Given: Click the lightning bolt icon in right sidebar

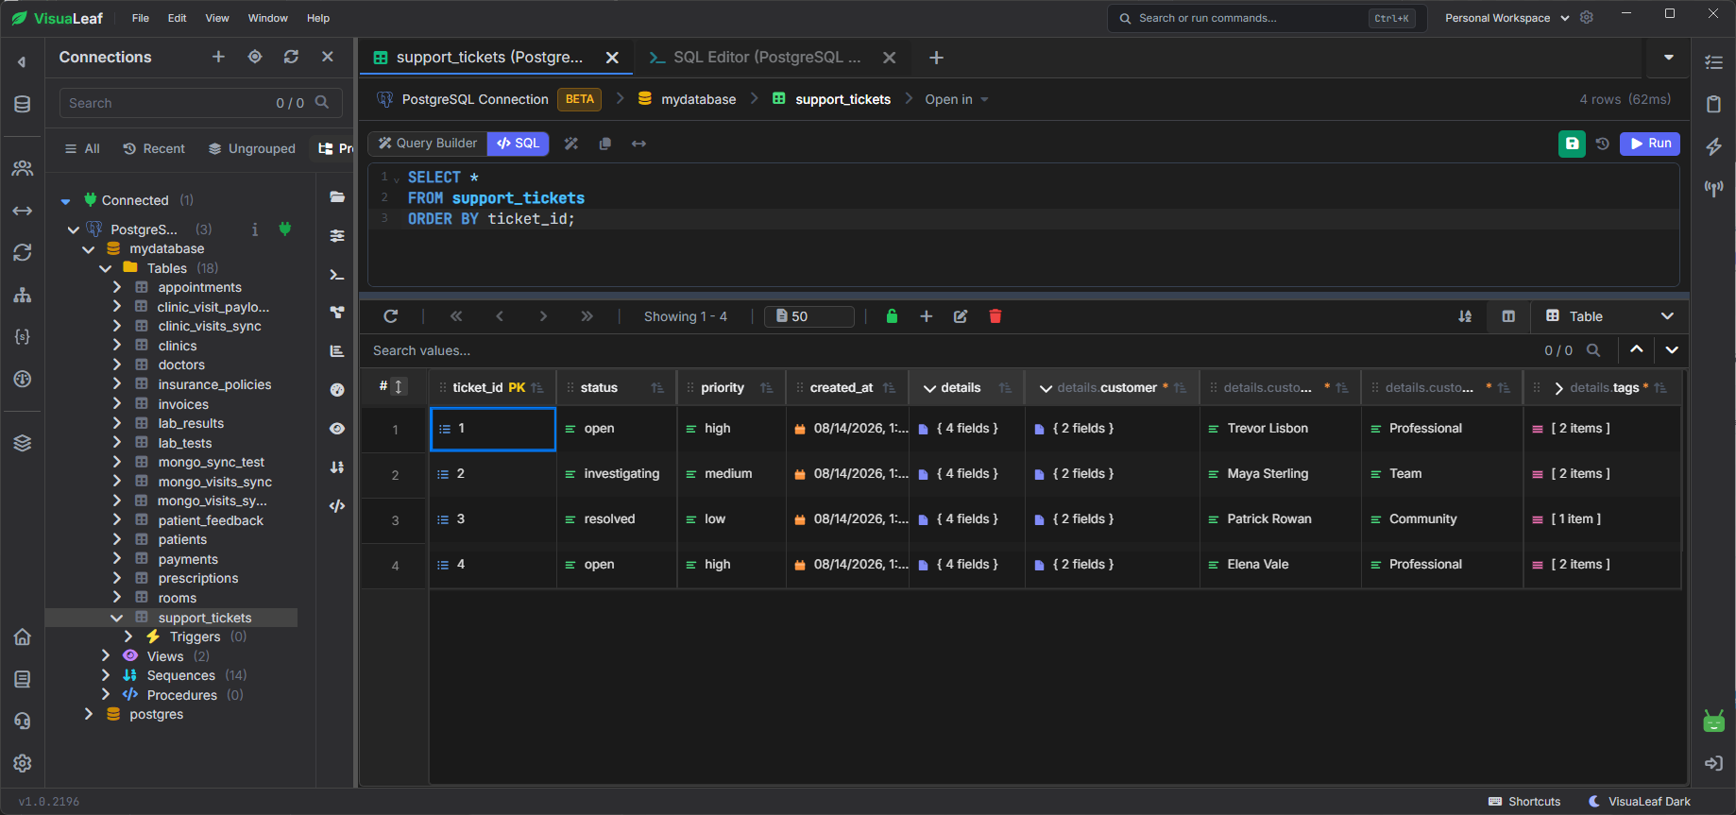Looking at the screenshot, I should click(x=1713, y=146).
